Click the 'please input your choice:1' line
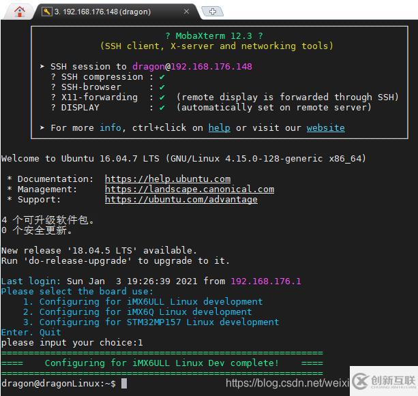418x396 pixels. [72, 343]
